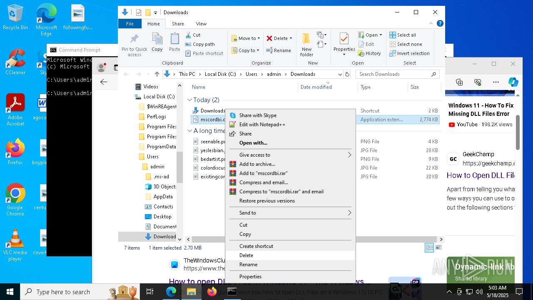533x300 pixels.
Task: Open VLC media player desktop shortcut
Action: (x=15, y=245)
